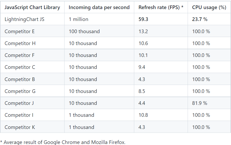Click the 1 million data cell
This screenshot has height=145, width=231.
[x=78, y=19]
